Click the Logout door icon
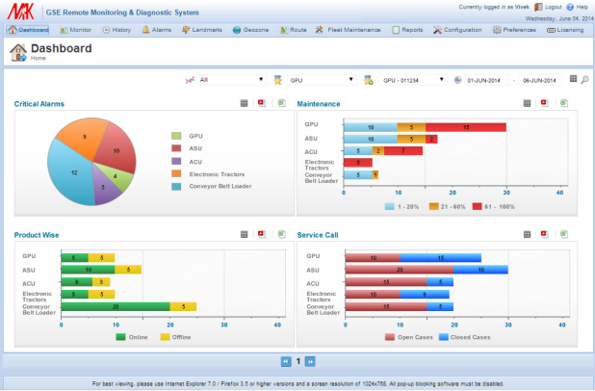The width and height of the screenshot is (595, 391). click(538, 7)
